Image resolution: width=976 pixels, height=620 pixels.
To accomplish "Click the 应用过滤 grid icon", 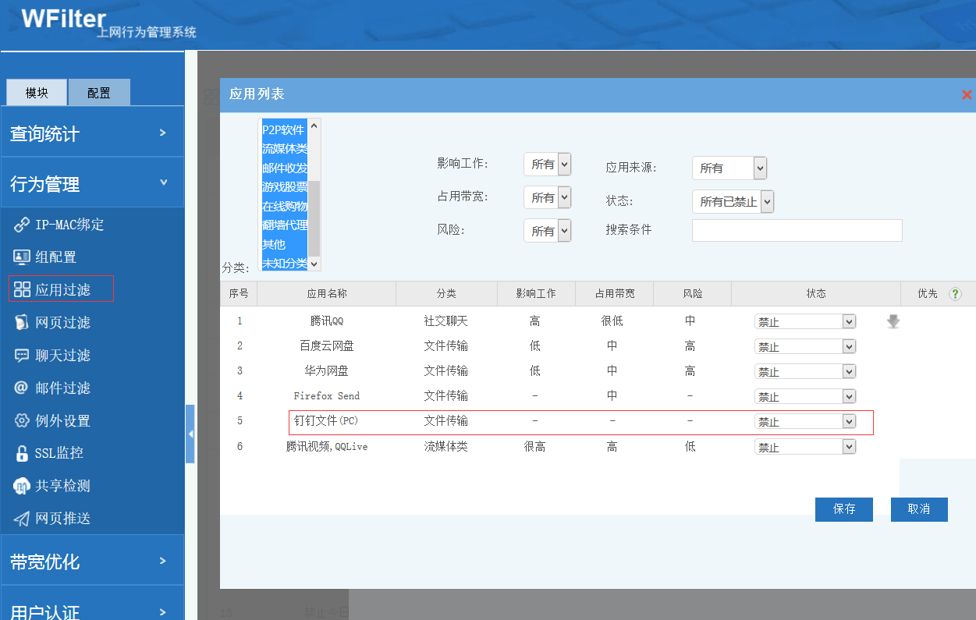I will coord(22,290).
